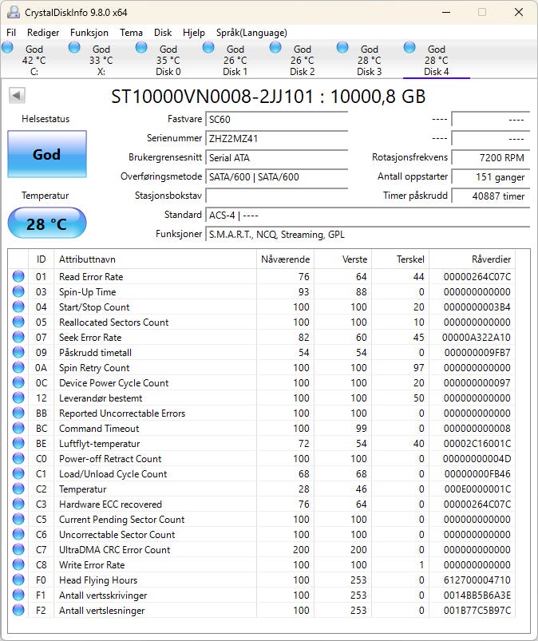Click the status orb for Disk 0
The width and height of the screenshot is (538, 641).
click(141, 48)
